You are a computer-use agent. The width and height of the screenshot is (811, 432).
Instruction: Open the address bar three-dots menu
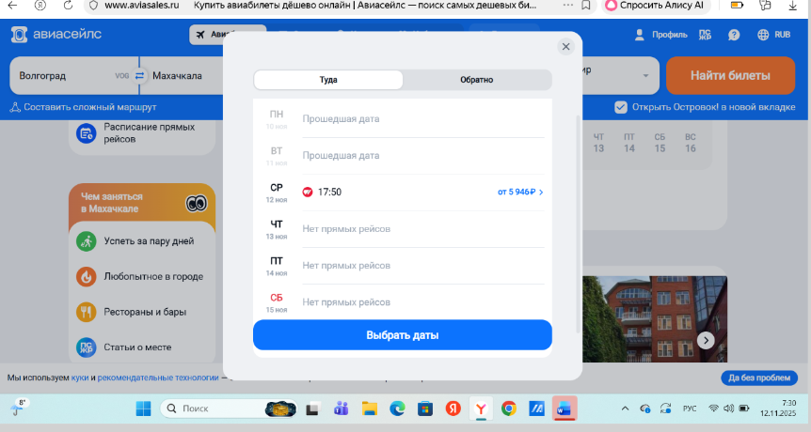(x=567, y=6)
